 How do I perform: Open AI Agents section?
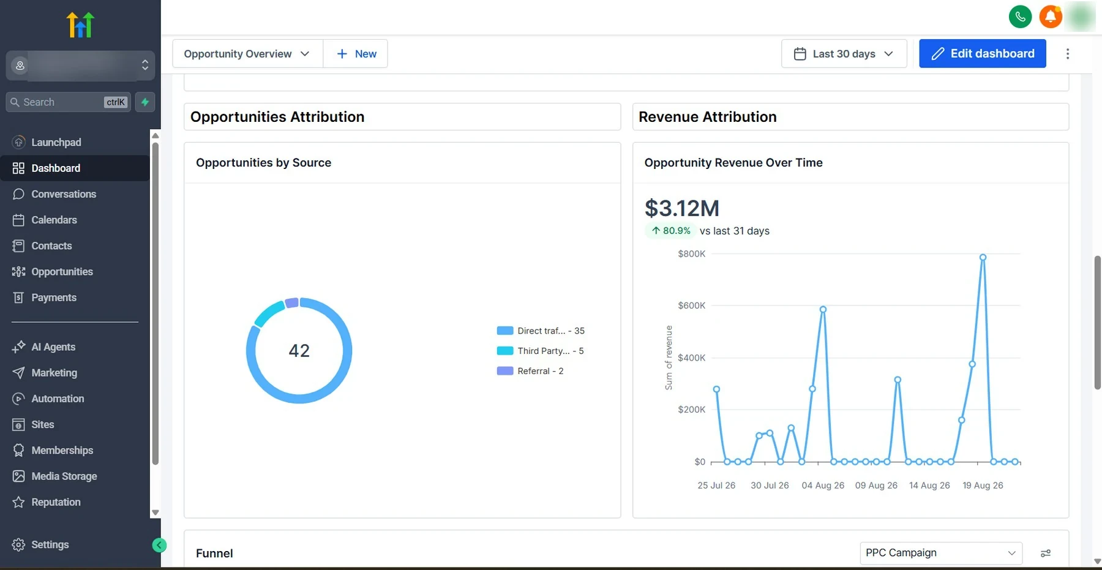tap(75, 347)
